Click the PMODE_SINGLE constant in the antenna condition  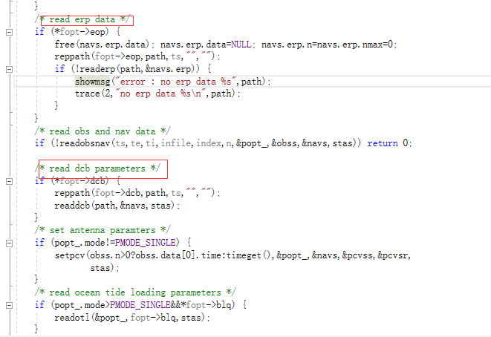[146, 243]
